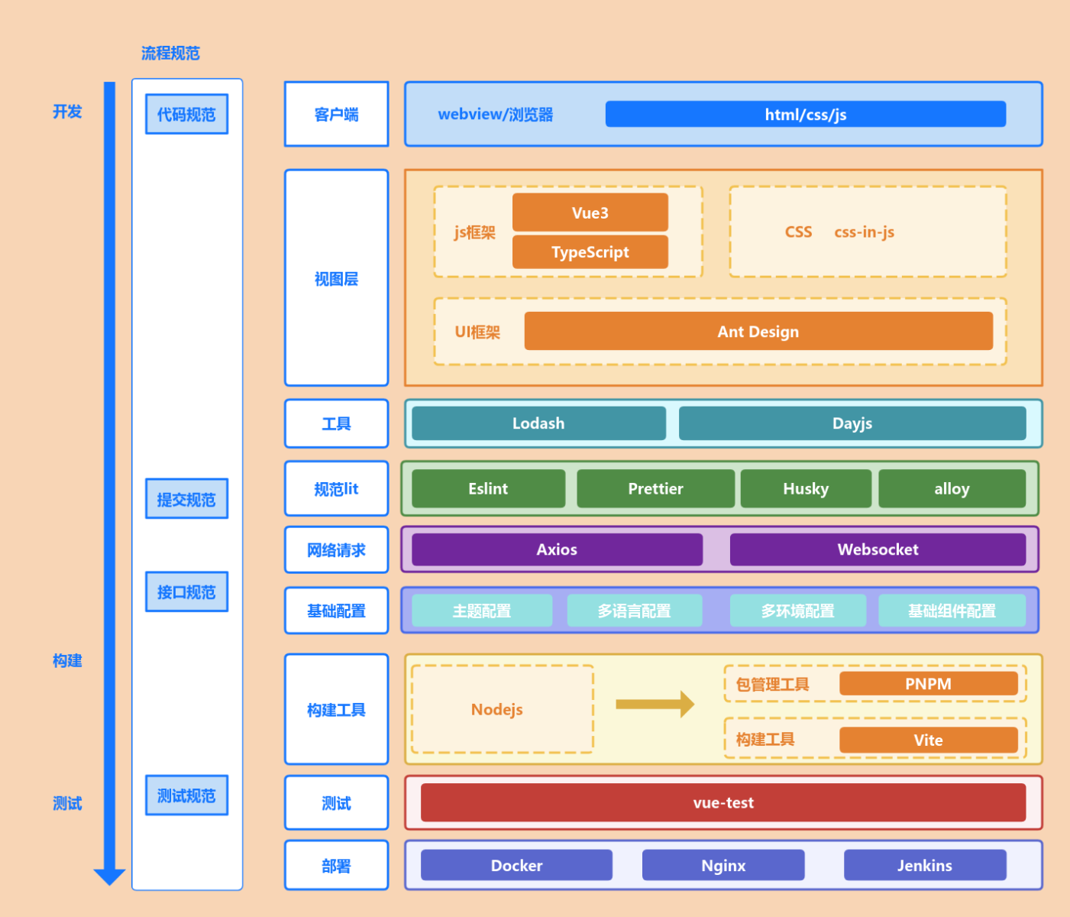Click the 视图层 category label

pos(336,278)
